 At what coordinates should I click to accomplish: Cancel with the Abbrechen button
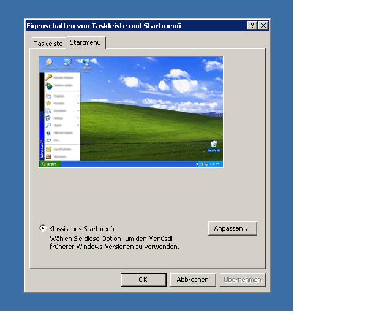193,280
